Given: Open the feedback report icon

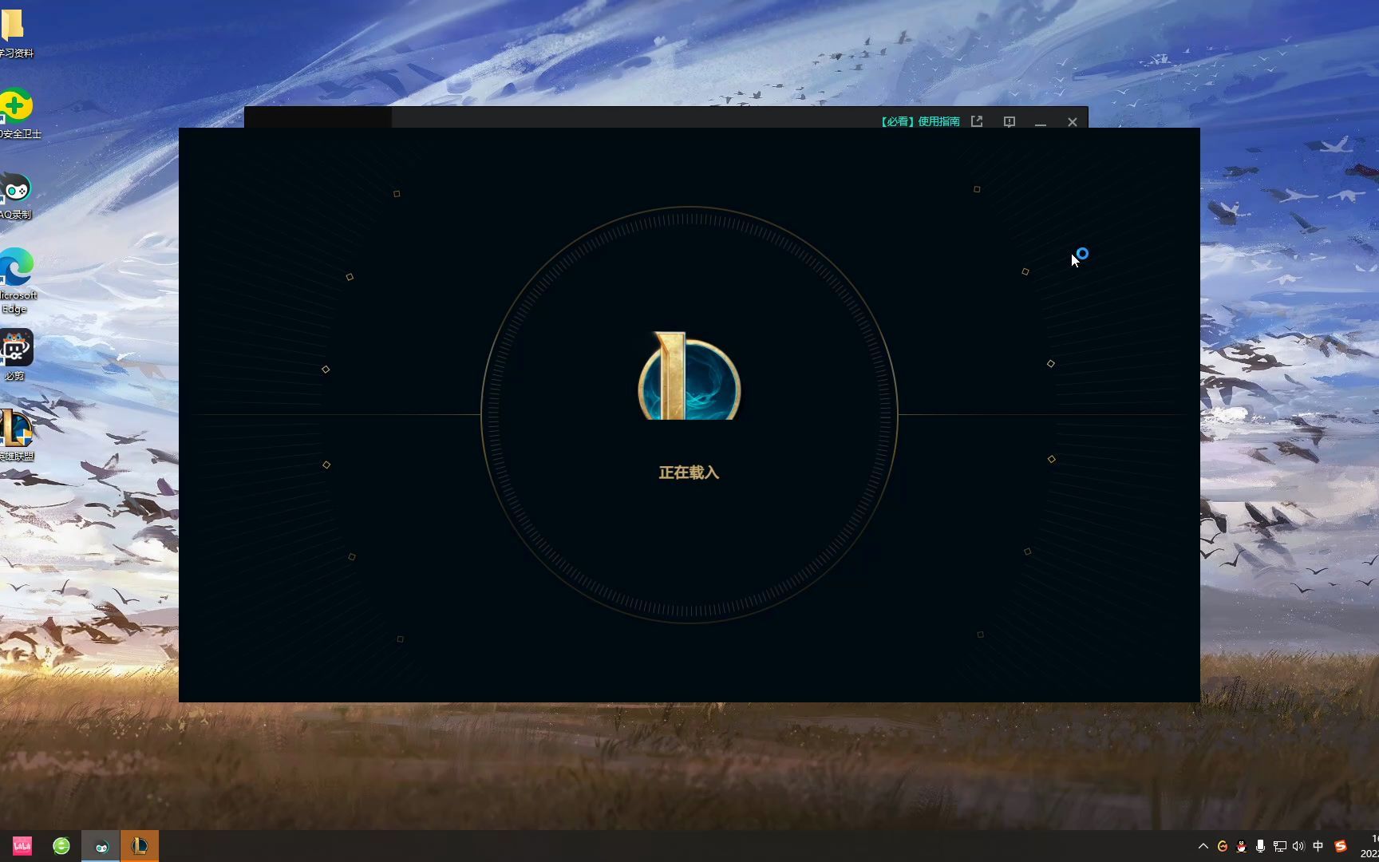Looking at the screenshot, I should coord(1010,122).
